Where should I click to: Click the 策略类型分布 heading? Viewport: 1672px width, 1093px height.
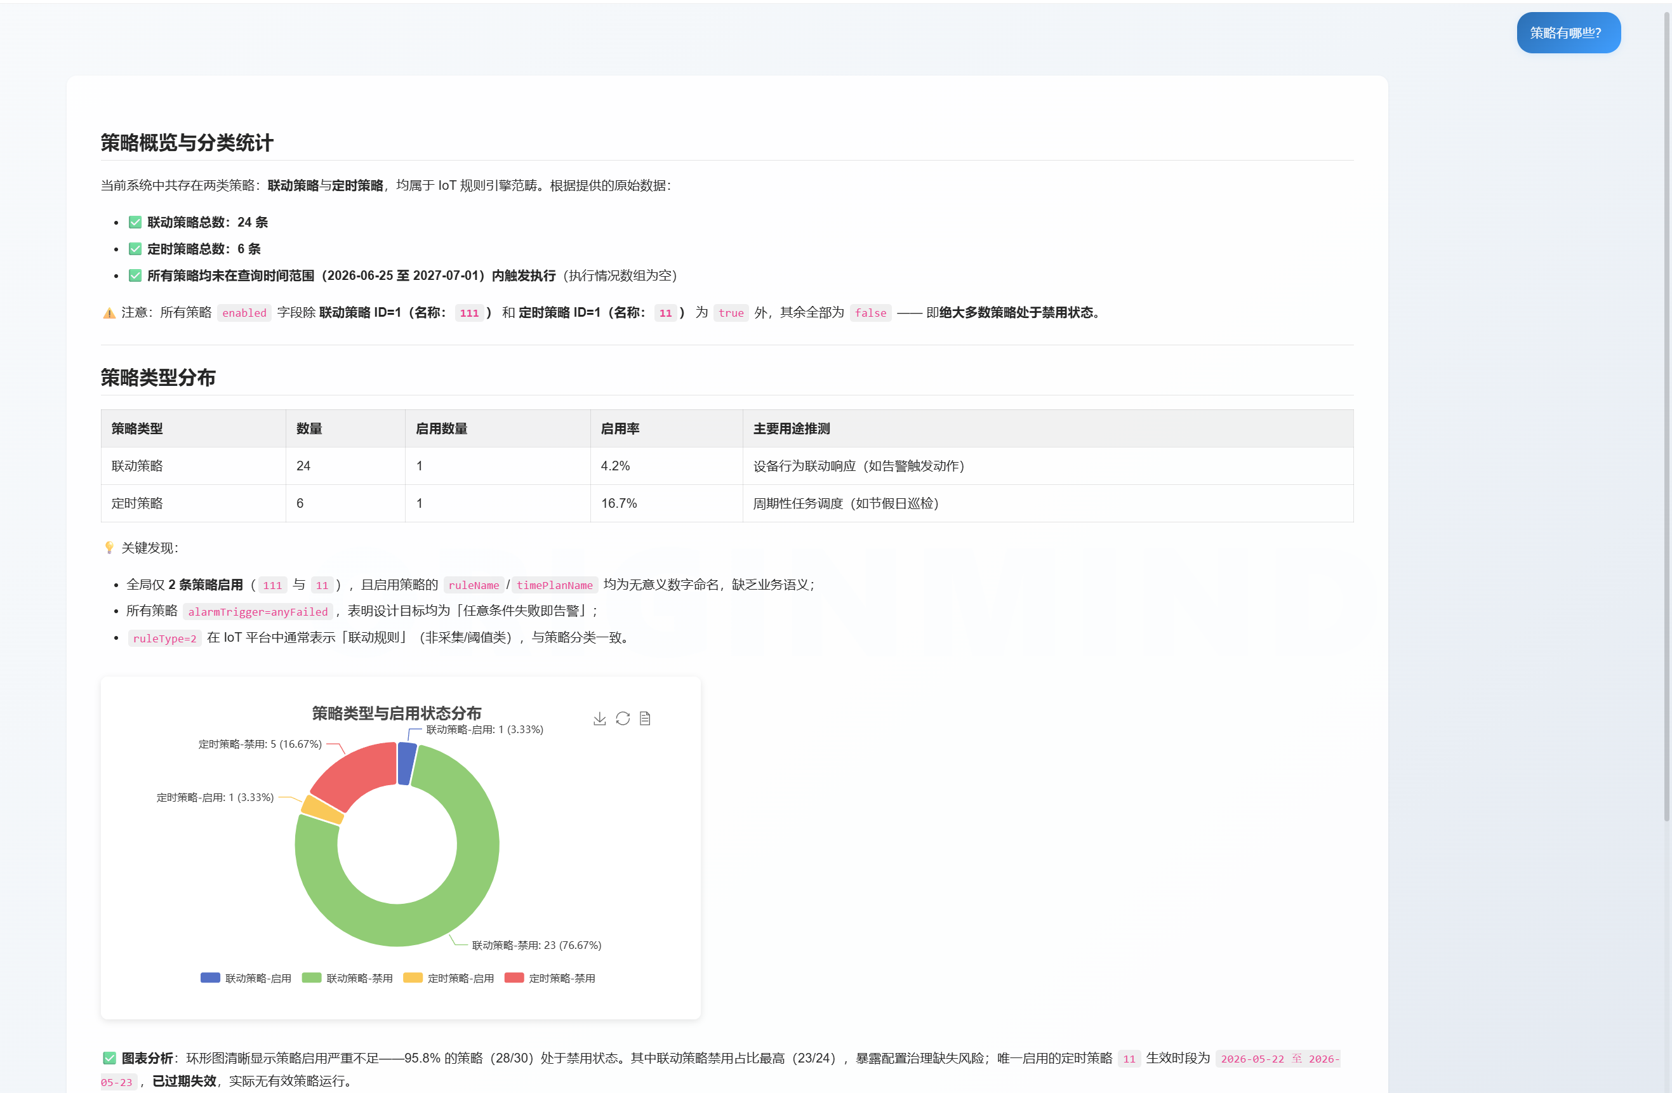click(158, 377)
